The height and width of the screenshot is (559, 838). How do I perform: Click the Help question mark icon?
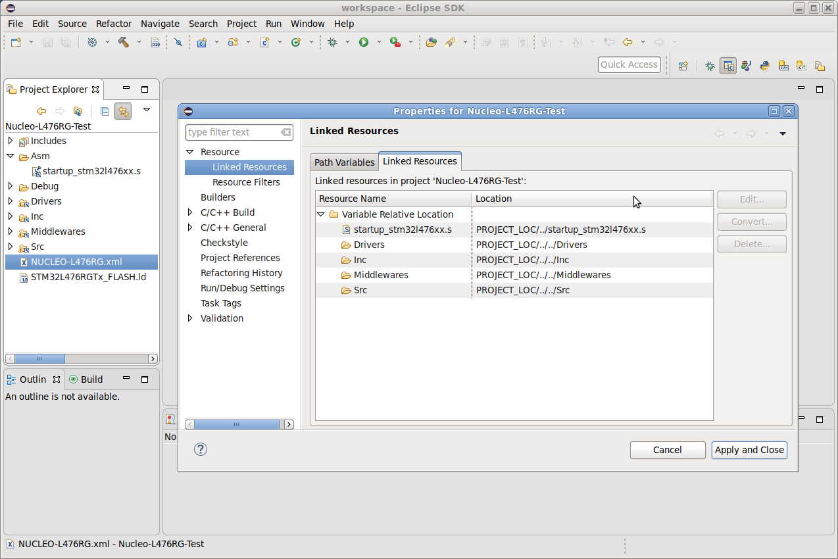click(201, 449)
